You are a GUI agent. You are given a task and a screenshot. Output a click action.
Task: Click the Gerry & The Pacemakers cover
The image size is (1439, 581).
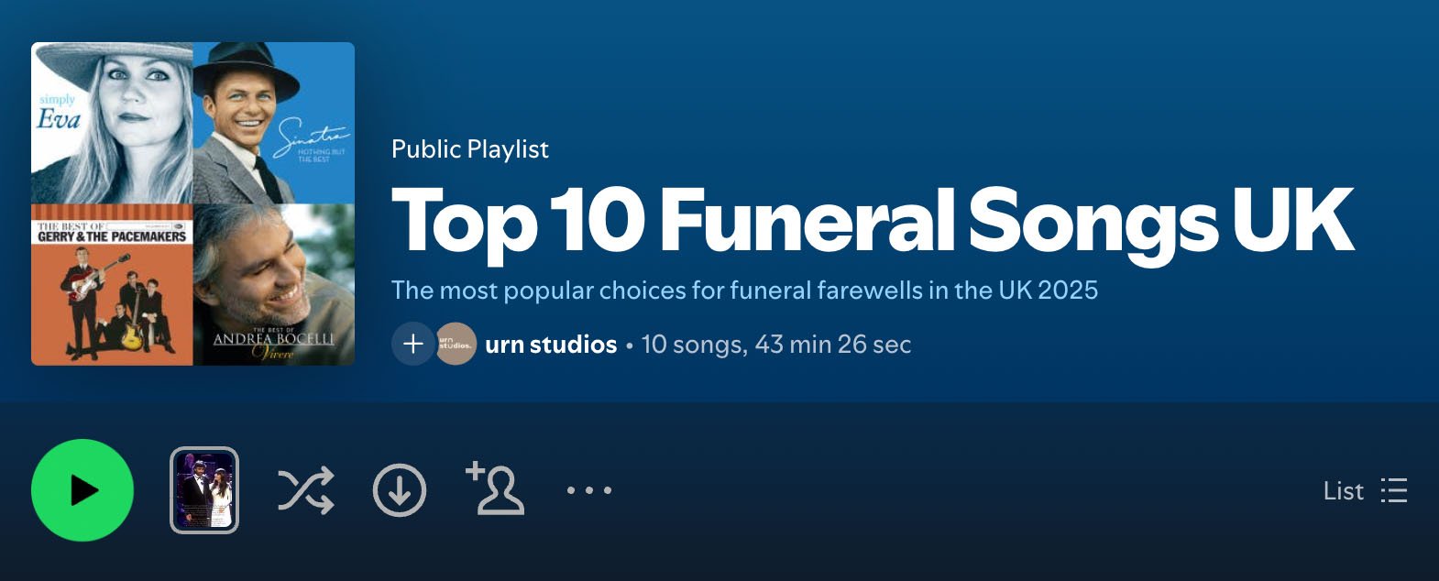coord(112,285)
